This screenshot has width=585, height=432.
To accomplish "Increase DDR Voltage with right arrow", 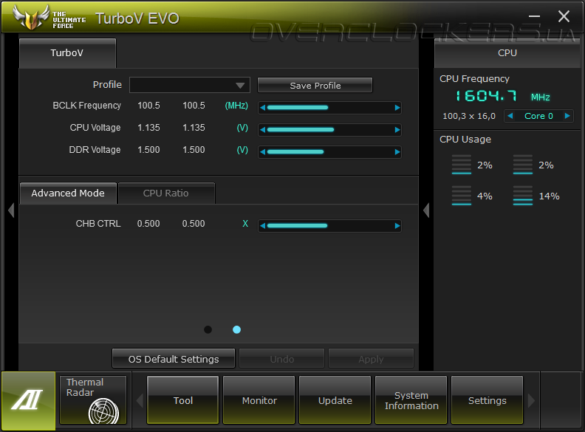I will pos(397,152).
